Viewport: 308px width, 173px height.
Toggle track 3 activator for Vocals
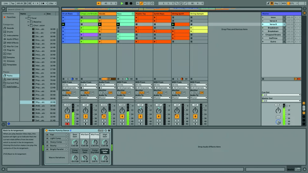pyautogui.click(x=104, y=116)
